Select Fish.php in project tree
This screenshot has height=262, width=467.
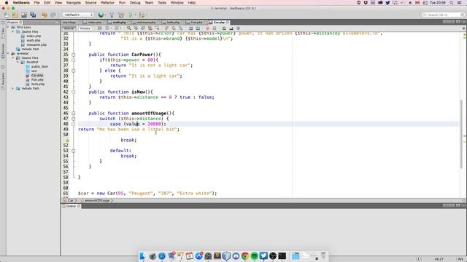[x=37, y=79]
